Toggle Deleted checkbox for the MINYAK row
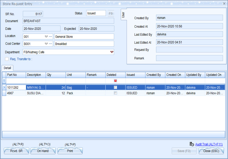This screenshot has width=228, height=159. coord(115,87)
